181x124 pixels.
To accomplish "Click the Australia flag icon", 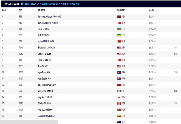I will pyautogui.click(x=119, y=122).
